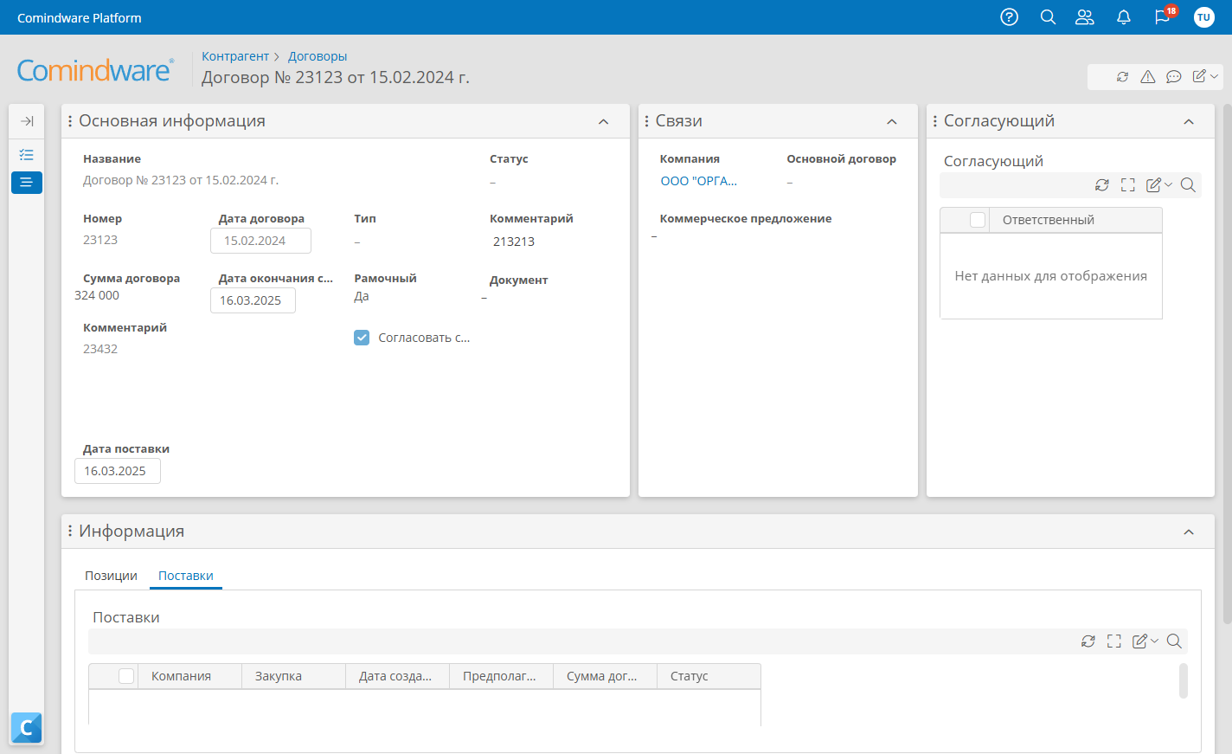Open edit dropdown arrow in Поставки toolbar

[x=1155, y=641]
